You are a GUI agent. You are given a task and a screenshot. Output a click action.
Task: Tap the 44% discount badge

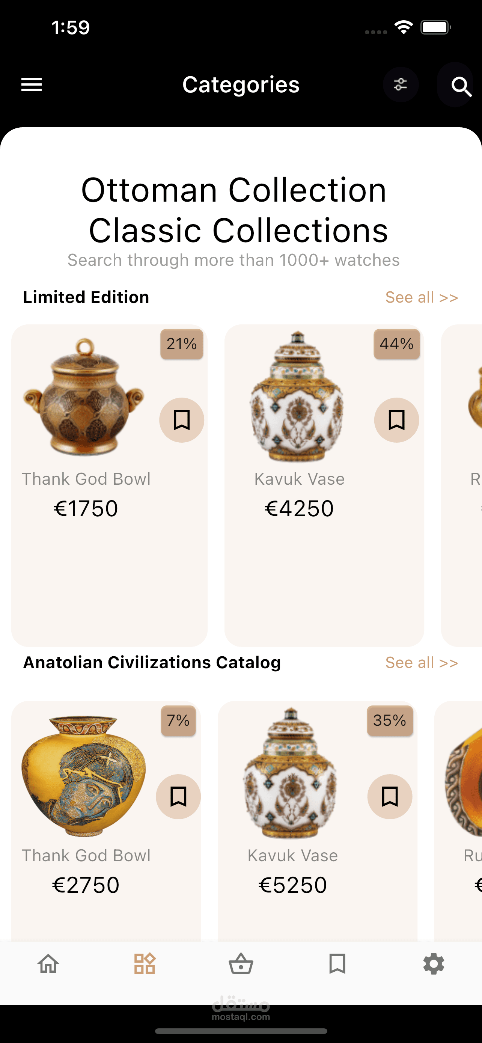pos(397,344)
